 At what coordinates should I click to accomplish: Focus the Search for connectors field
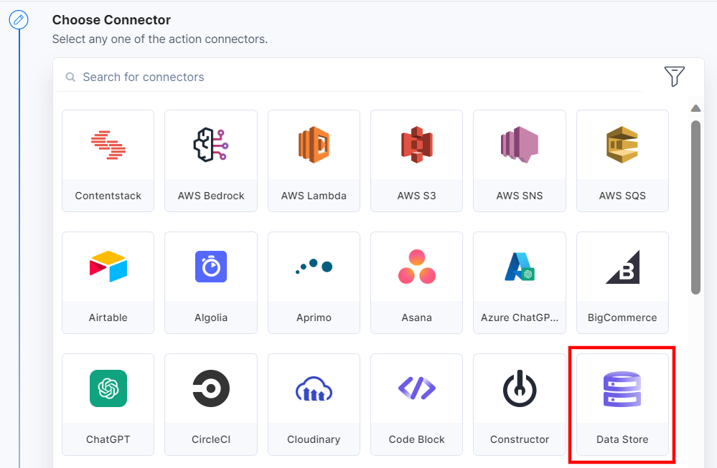pyautogui.click(x=350, y=77)
